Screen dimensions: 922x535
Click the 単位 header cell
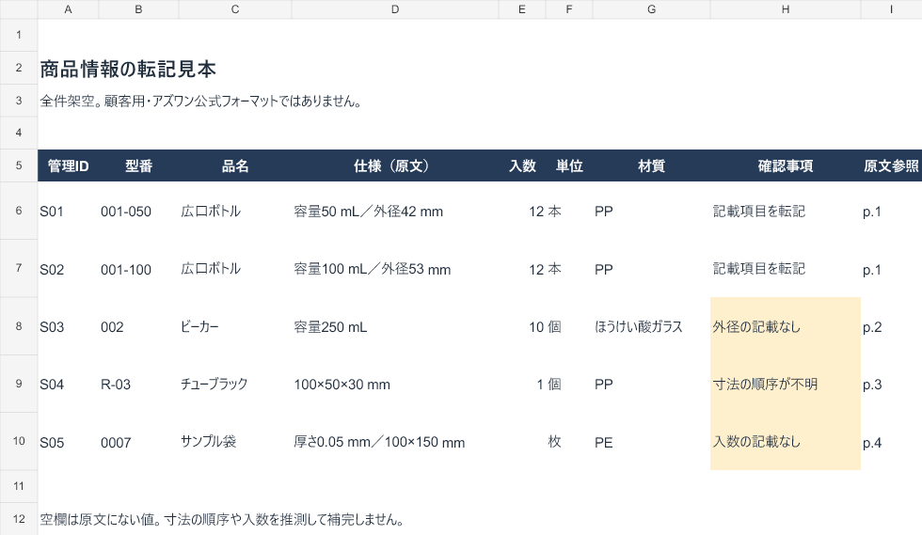pos(569,165)
